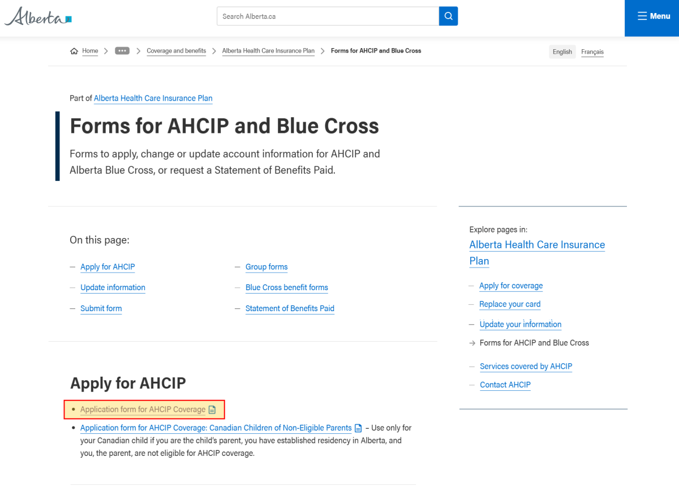This screenshot has height=504, width=679.
Task: Open Statement of Benefits Paid link
Action: tap(290, 308)
